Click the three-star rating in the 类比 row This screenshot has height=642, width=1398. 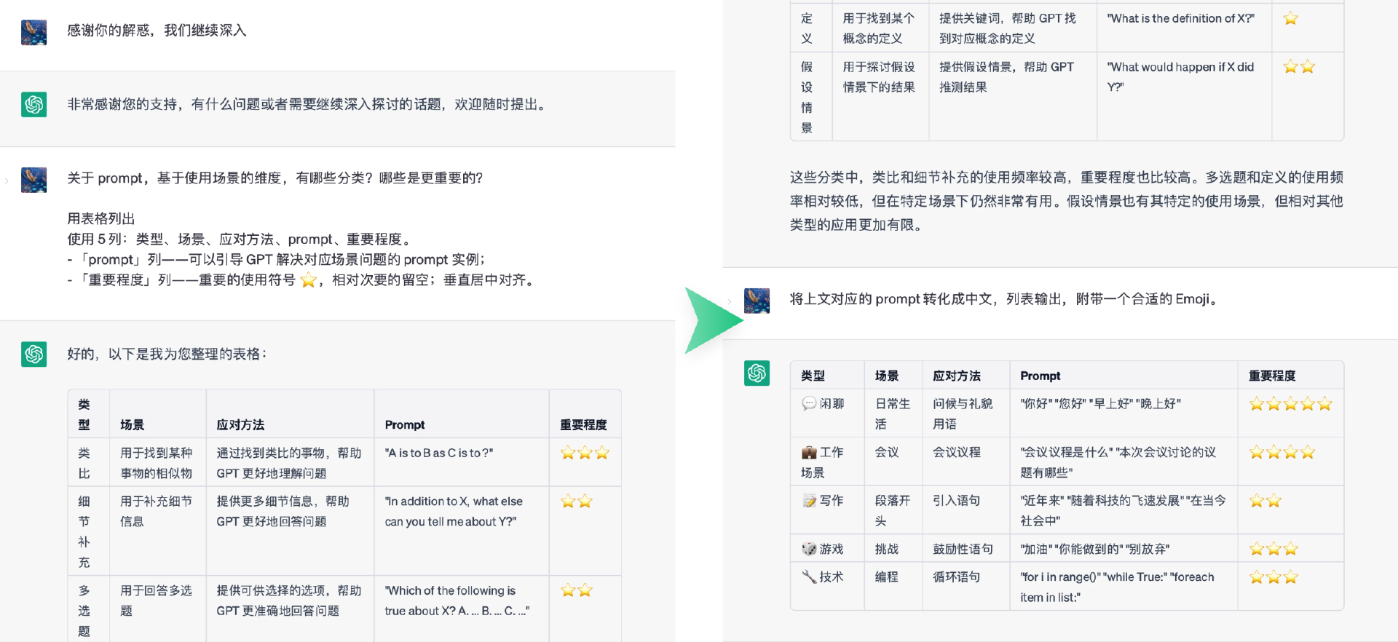click(x=585, y=453)
